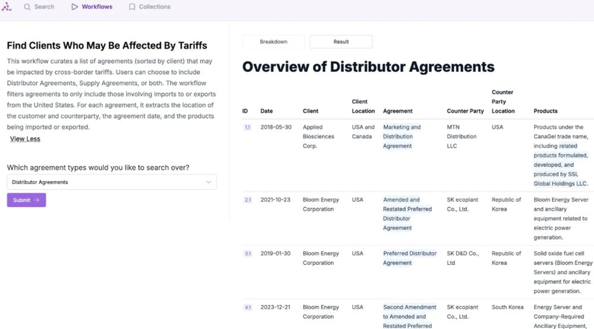Click Find Clients Affected By Tariffs title
This screenshot has width=594, height=329.
click(107, 46)
